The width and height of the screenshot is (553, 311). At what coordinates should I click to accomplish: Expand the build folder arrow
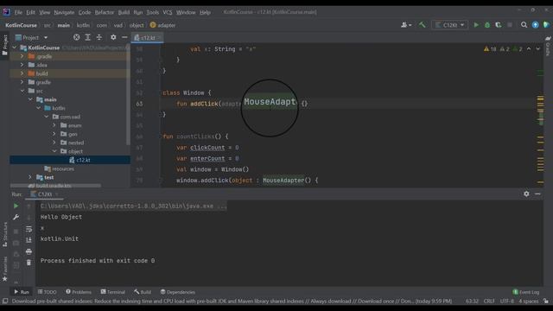22,73
